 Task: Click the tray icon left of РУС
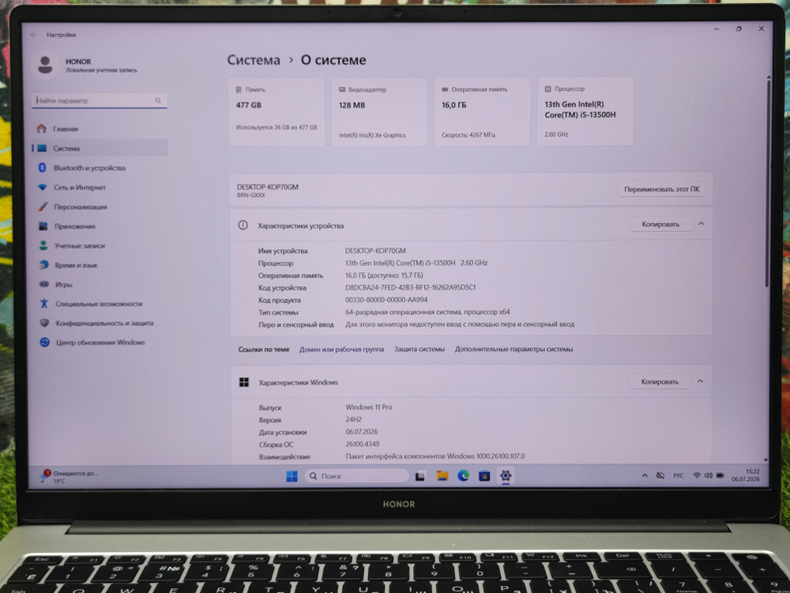coord(660,475)
